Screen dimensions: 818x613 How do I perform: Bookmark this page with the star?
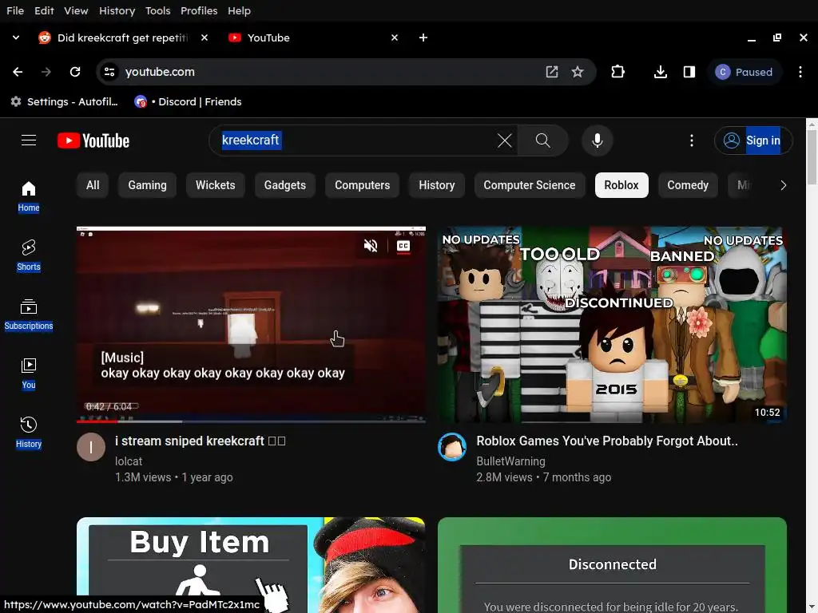pyautogui.click(x=578, y=72)
